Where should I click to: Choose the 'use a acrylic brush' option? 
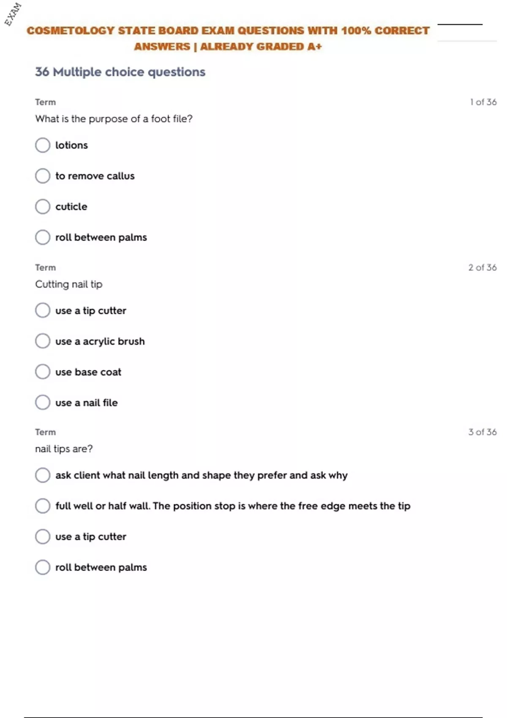(43, 341)
